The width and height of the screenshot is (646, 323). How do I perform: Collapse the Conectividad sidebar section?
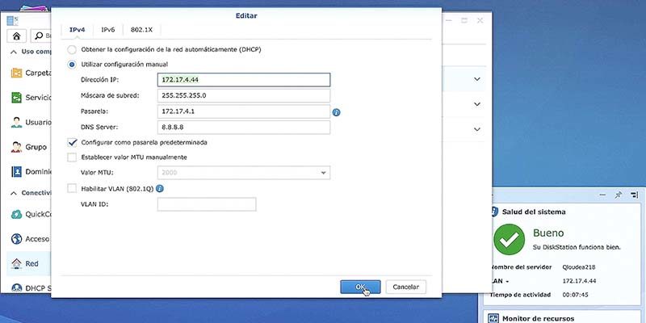14,193
